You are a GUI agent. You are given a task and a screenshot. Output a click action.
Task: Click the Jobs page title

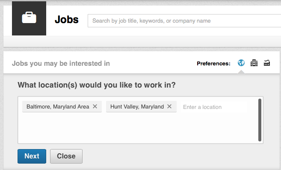point(66,19)
